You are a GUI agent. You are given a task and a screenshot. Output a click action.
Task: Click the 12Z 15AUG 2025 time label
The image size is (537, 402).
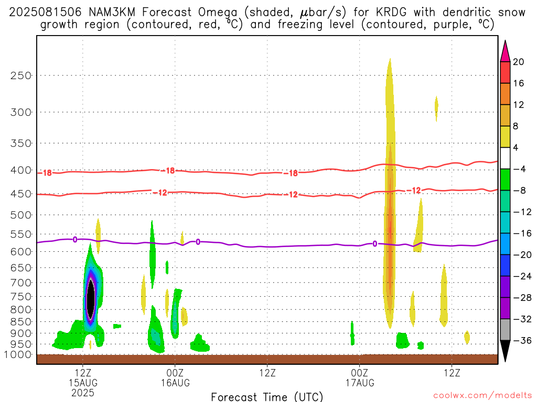coord(83,383)
